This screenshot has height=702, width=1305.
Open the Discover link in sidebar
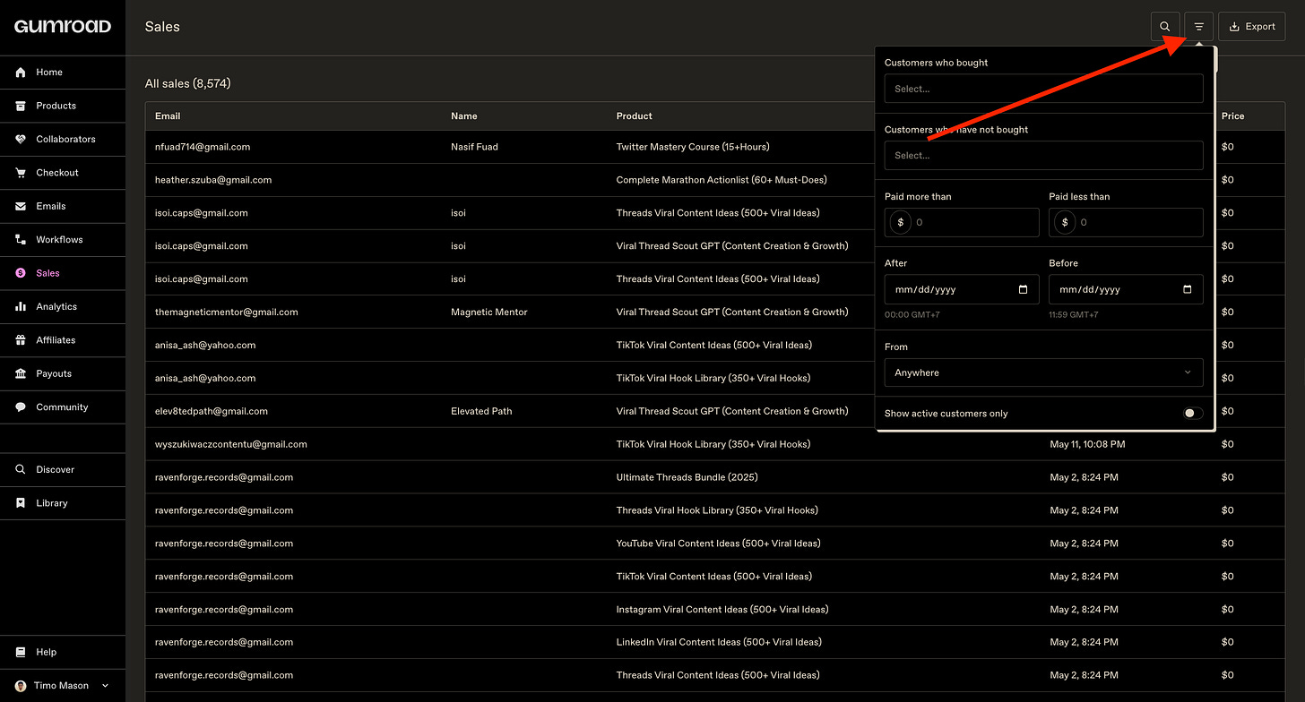pyautogui.click(x=63, y=469)
